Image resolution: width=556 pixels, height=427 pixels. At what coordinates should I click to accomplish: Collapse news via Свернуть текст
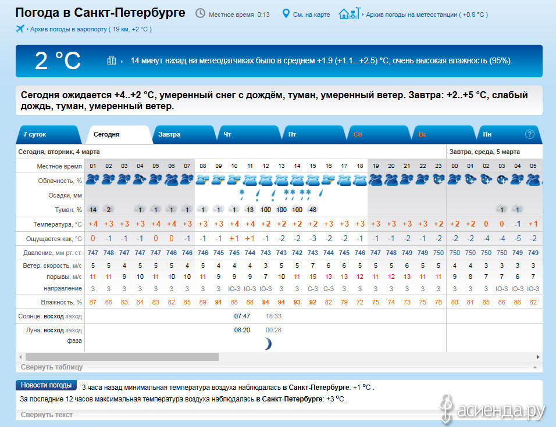point(47,414)
